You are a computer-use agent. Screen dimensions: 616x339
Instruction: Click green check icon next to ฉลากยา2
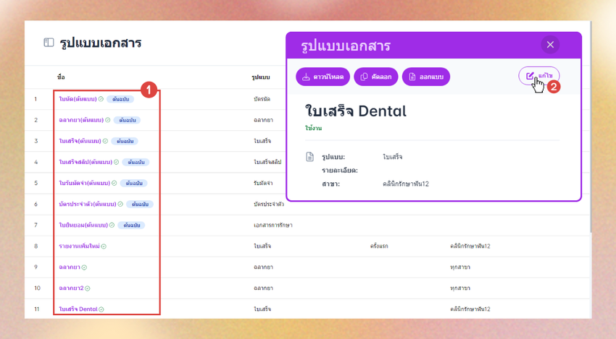(x=88, y=288)
